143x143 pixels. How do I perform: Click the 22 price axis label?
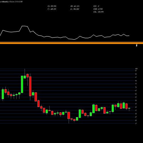tap(136, 120)
